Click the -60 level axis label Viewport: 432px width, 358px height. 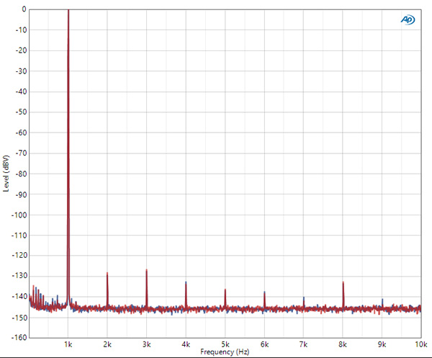pos(21,133)
